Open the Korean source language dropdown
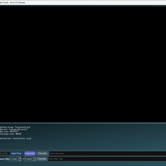Screen dimensions: 166x166 15,159
